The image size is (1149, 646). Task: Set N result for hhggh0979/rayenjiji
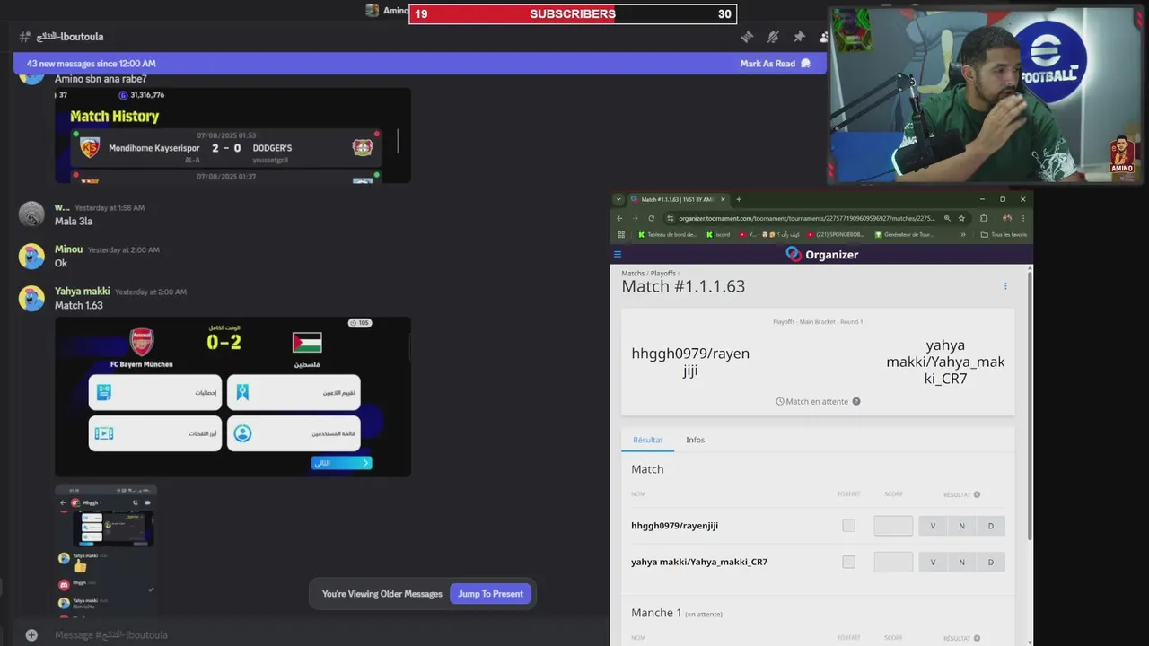tap(961, 526)
